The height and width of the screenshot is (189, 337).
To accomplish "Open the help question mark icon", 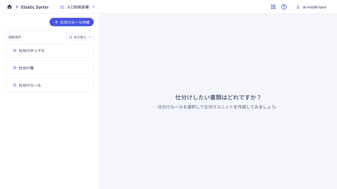I will tap(284, 7).
